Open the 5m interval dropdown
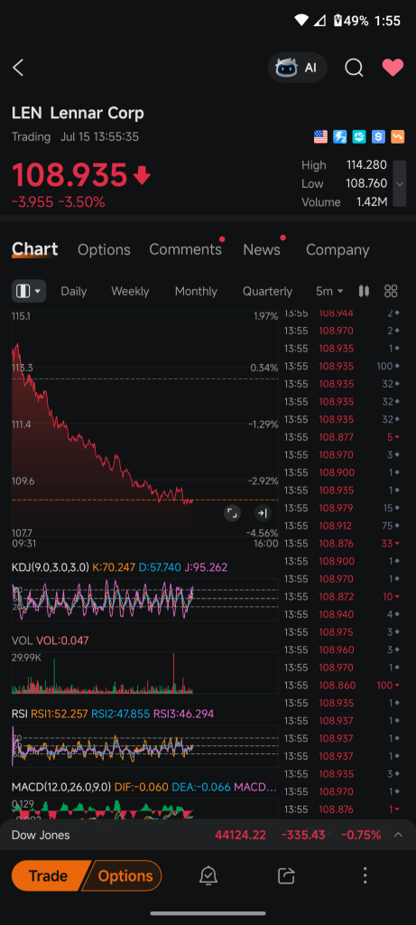Screen dimensions: 416x925 [329, 291]
